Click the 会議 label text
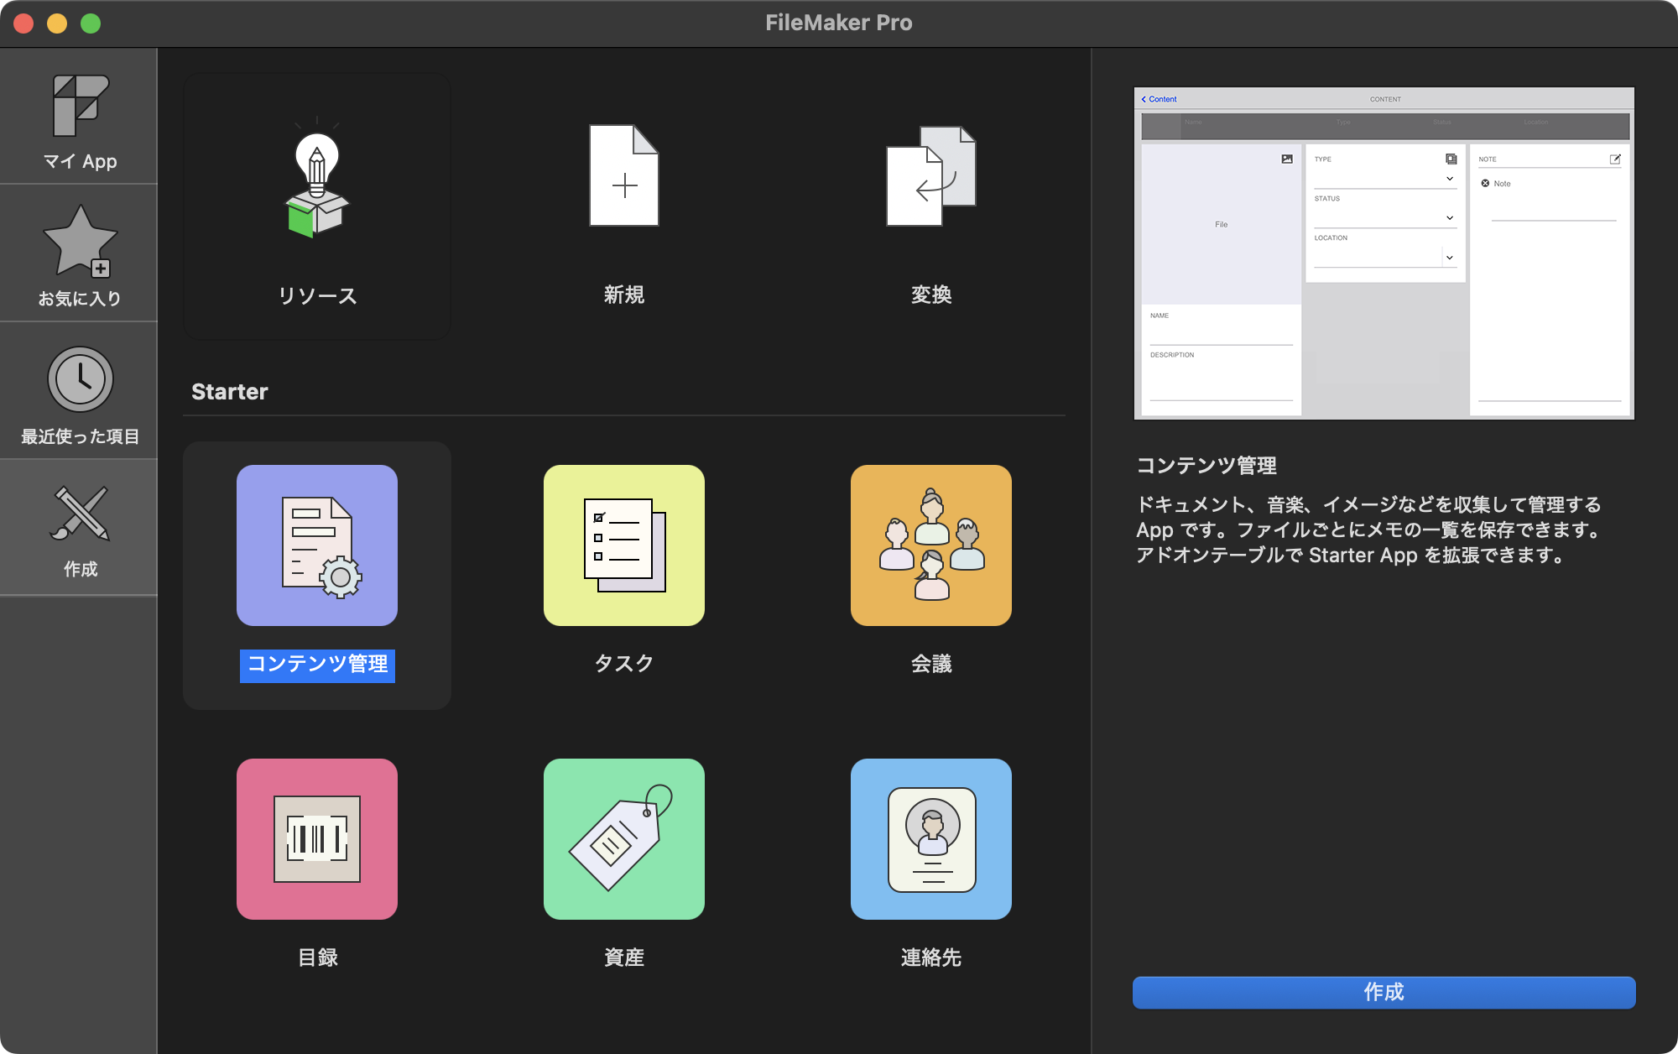This screenshot has height=1054, width=1678. [931, 664]
